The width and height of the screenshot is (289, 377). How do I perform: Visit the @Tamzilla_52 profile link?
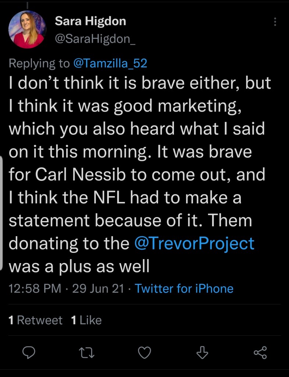[110, 63]
